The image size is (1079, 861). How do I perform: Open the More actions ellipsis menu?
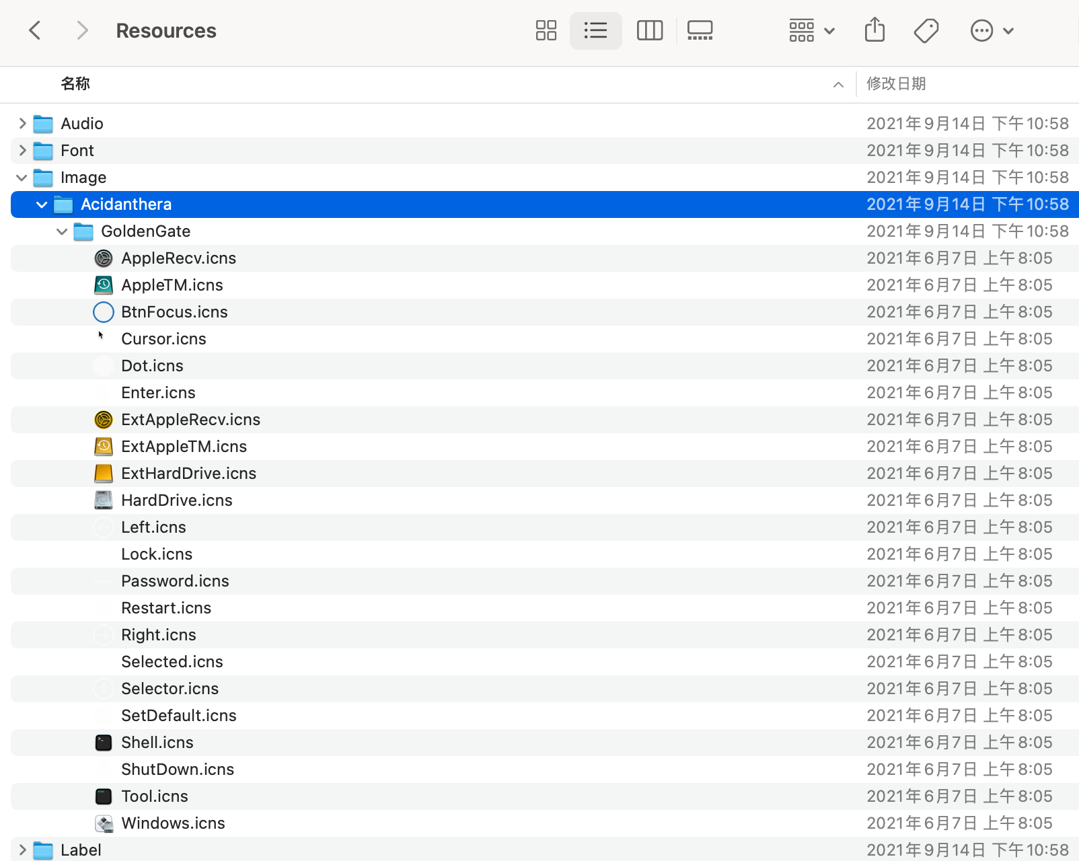click(992, 30)
